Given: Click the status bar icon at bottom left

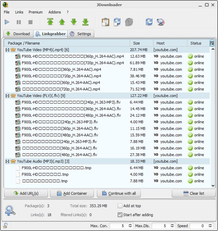Looking at the screenshot, I should point(5,225).
